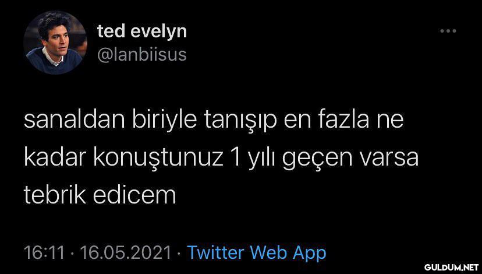
Task: Click the 16.05.2021 tweet date
Action: point(125,253)
